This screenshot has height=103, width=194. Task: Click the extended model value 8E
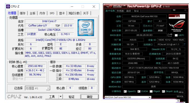click(x=61, y=49)
